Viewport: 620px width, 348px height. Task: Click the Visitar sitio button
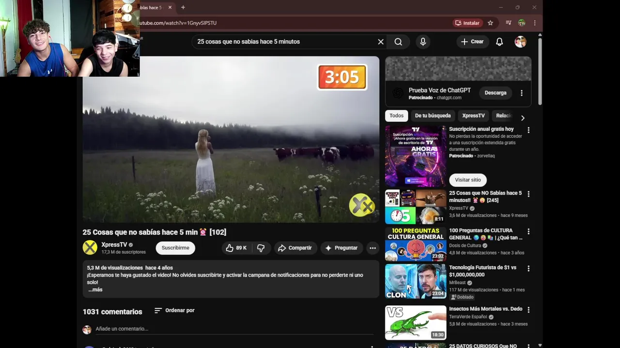(468, 180)
